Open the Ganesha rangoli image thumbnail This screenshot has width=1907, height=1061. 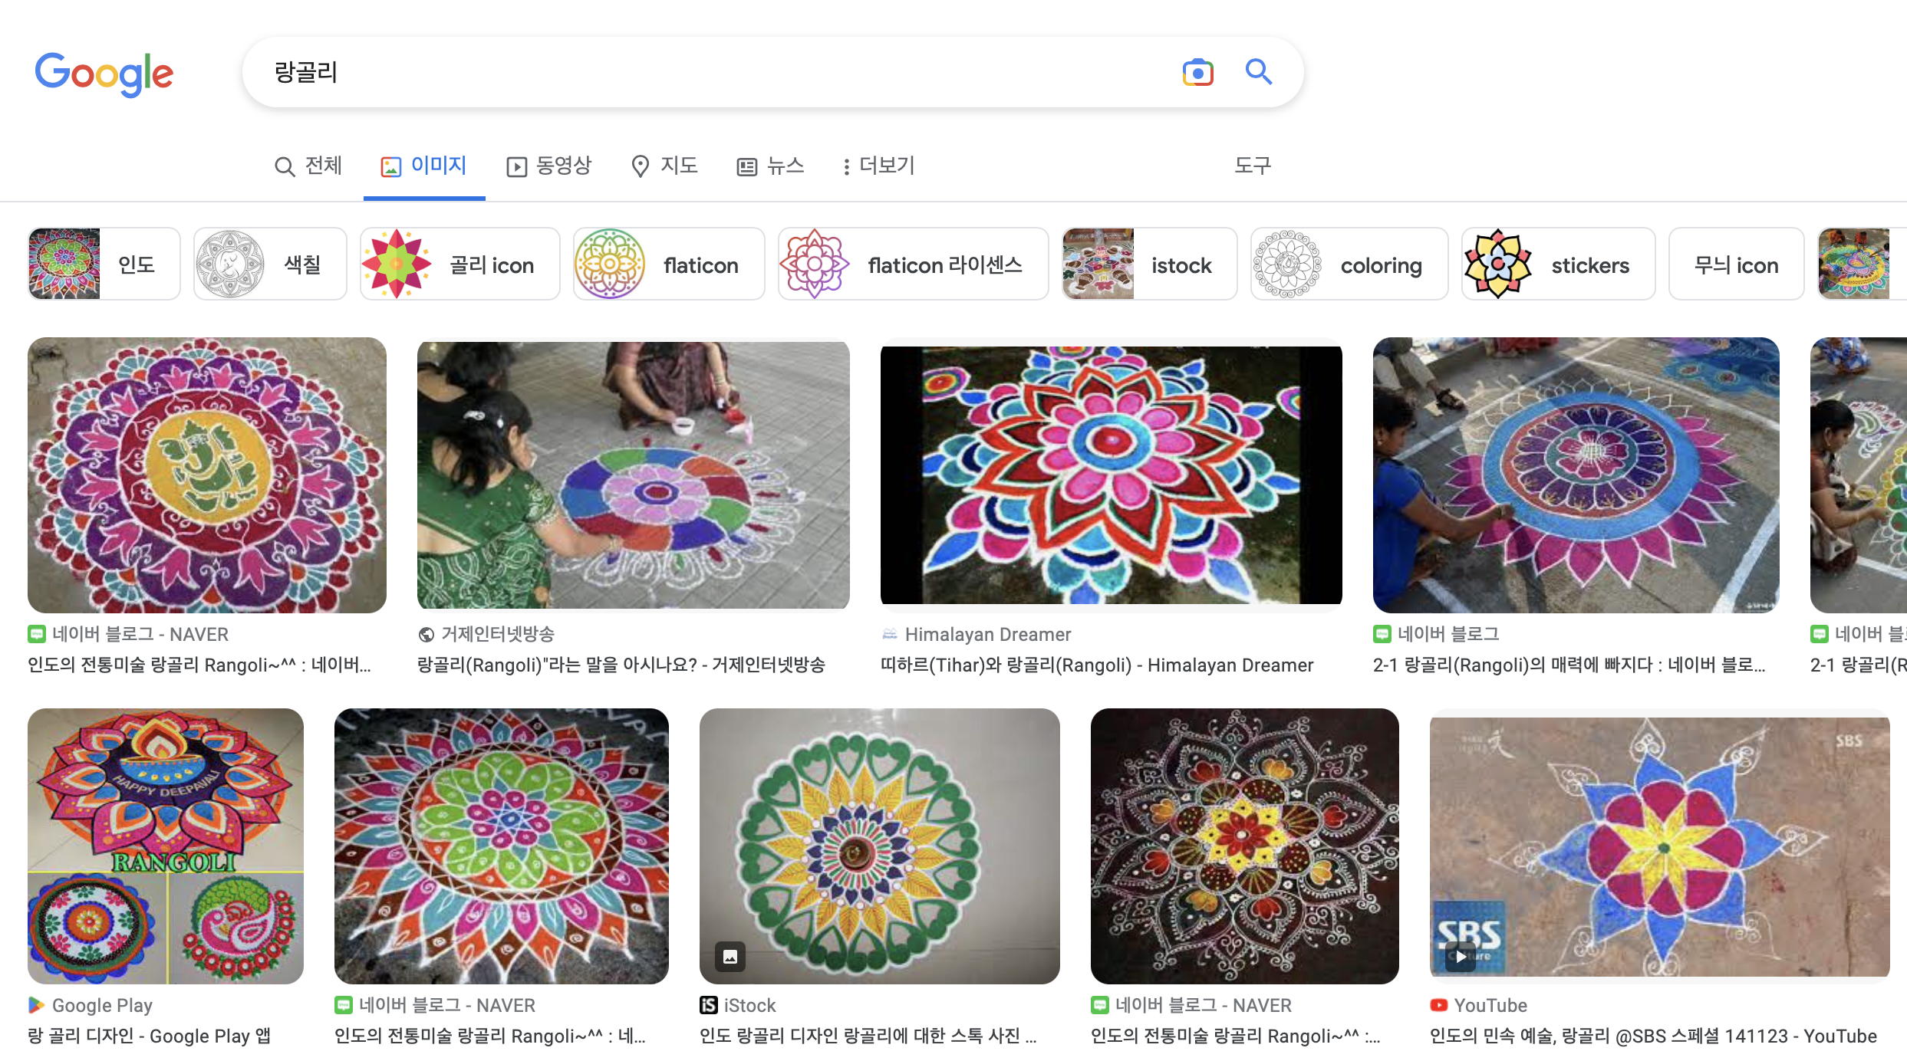[207, 475]
